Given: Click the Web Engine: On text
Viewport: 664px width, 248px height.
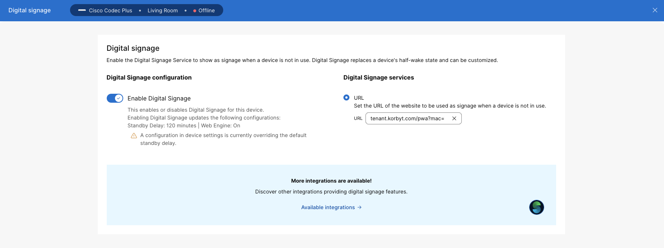Looking at the screenshot, I should (221, 125).
